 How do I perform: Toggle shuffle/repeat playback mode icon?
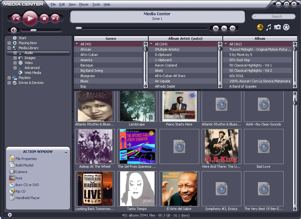tap(216, 29)
